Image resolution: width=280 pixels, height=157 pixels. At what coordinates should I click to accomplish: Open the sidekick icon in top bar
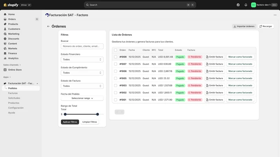[x=238, y=5]
